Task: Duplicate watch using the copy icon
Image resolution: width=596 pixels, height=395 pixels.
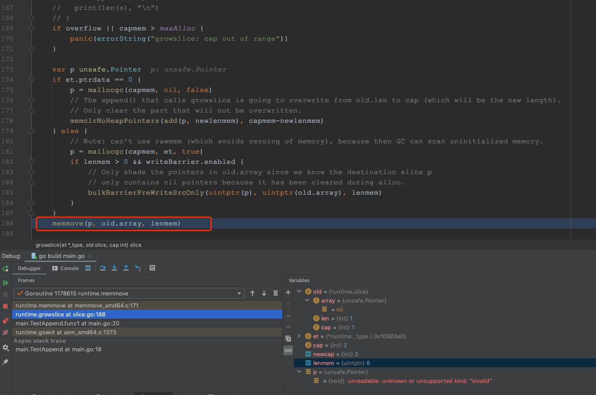Action: click(288, 339)
